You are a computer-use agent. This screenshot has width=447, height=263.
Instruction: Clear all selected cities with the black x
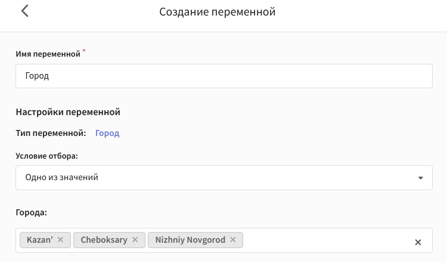point(418,242)
